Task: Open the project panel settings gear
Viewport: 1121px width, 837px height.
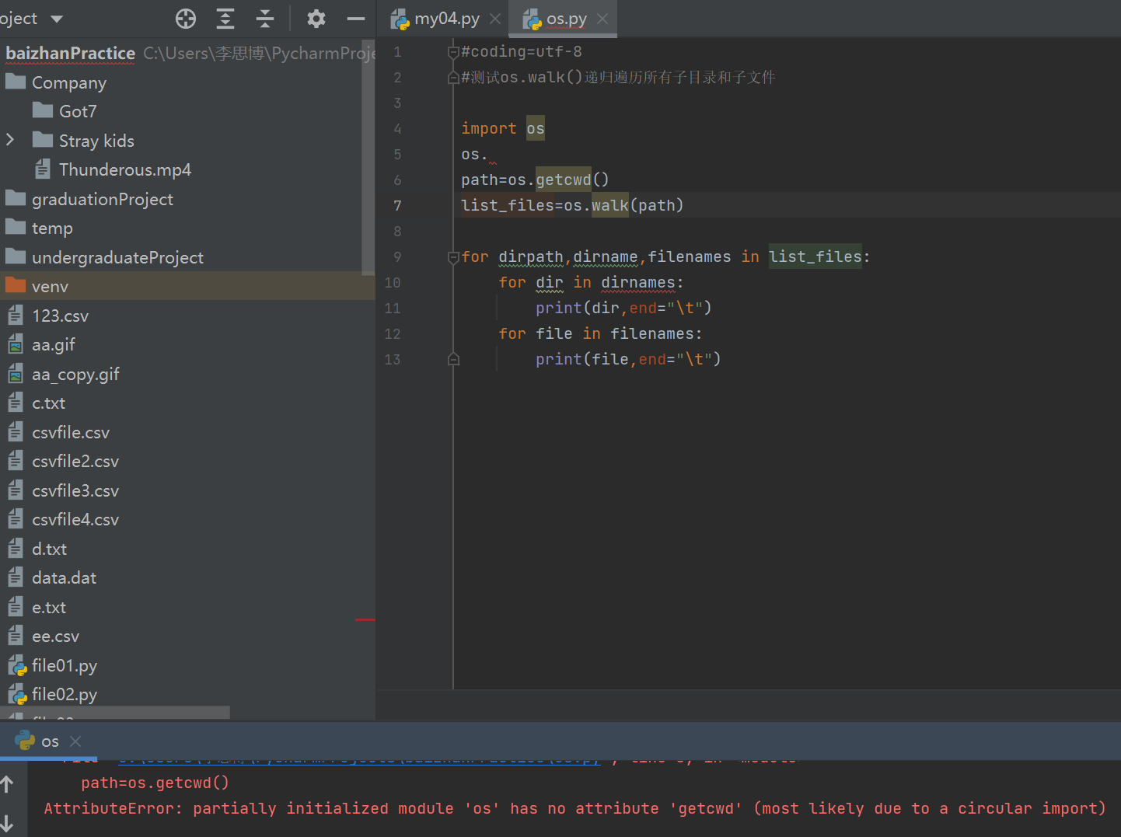Action: coord(316,19)
